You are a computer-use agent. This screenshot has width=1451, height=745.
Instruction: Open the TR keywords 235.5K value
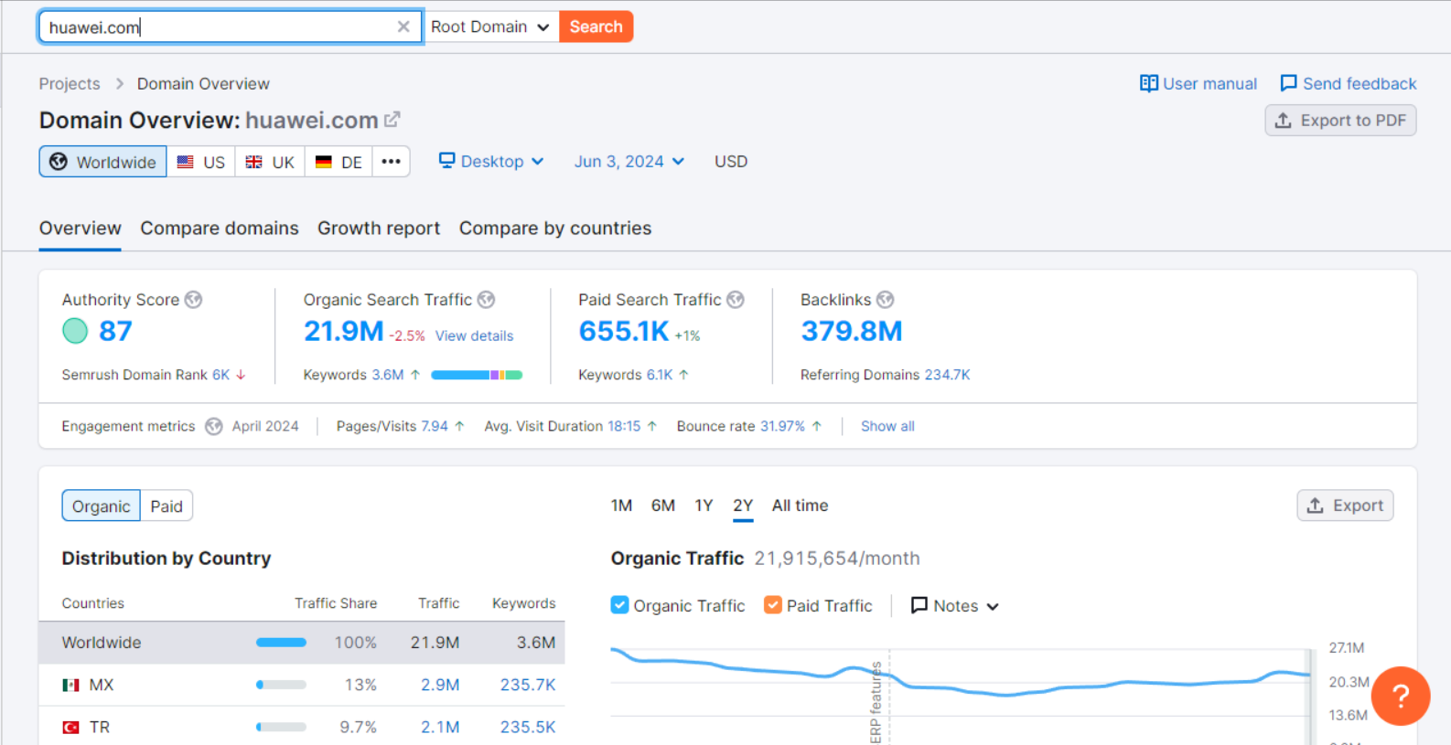528,728
